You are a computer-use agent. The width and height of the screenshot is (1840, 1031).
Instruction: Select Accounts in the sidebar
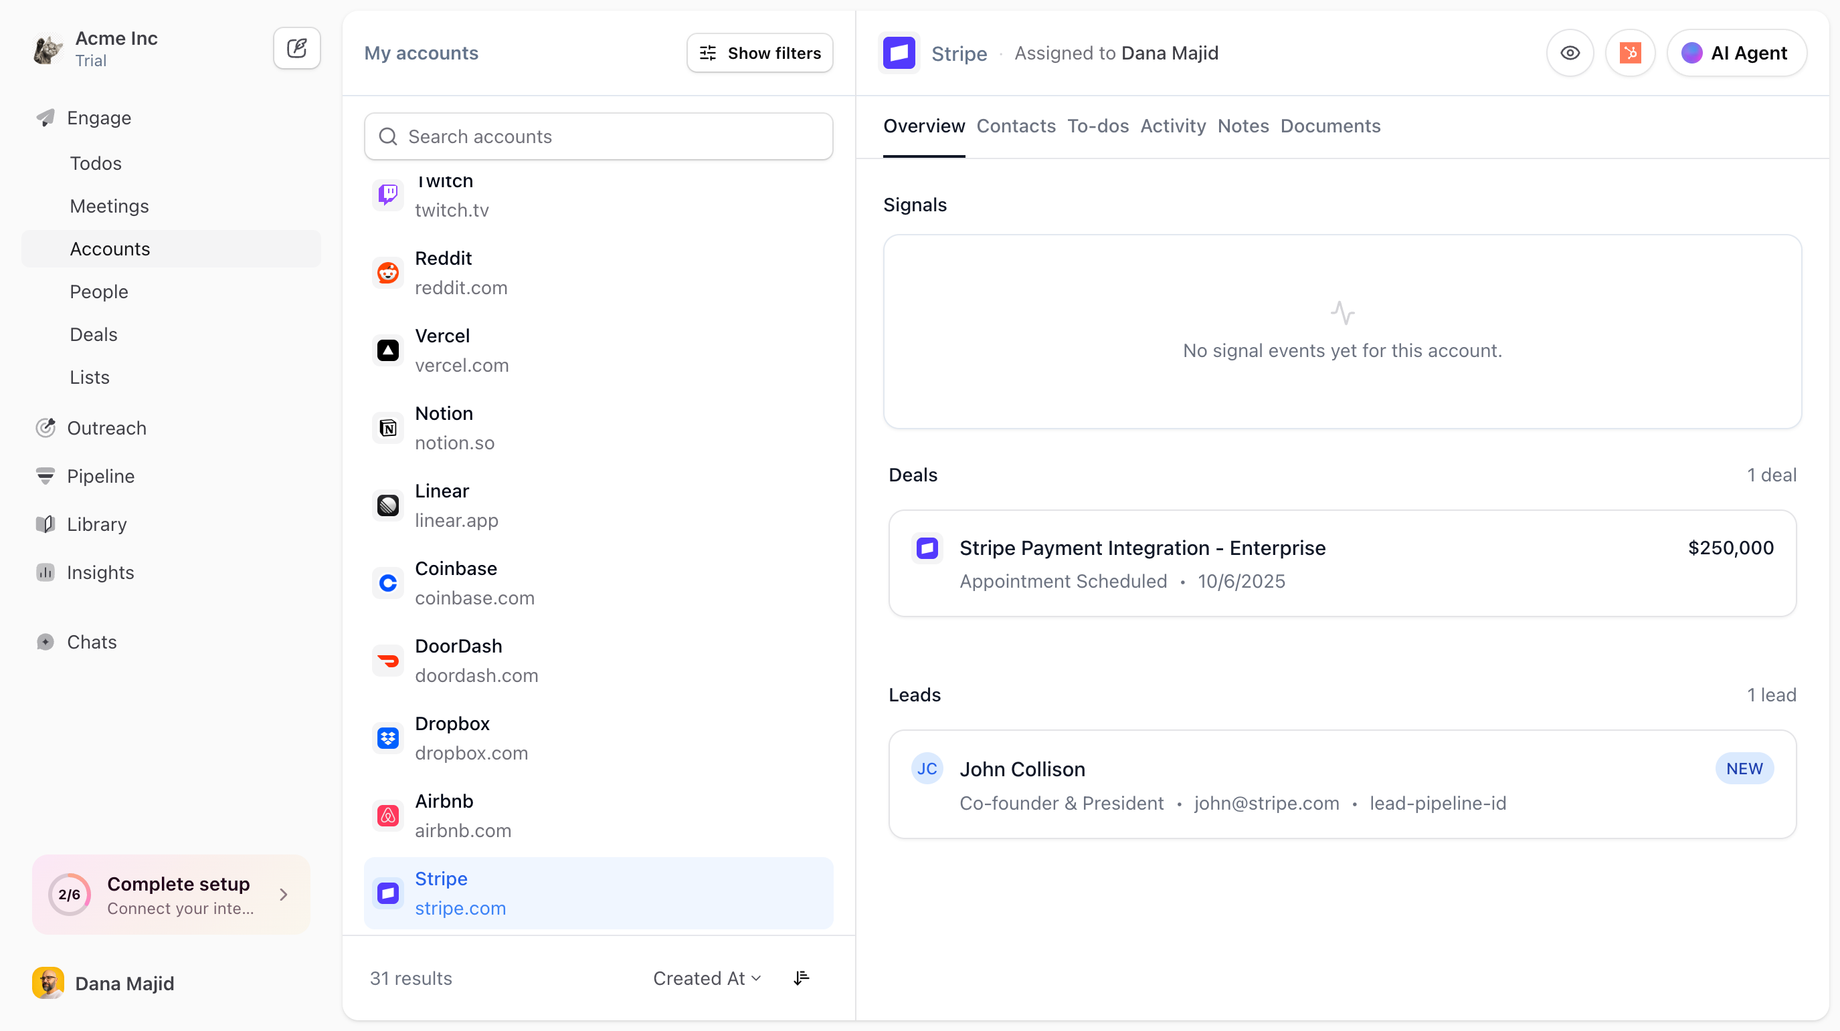(171, 249)
